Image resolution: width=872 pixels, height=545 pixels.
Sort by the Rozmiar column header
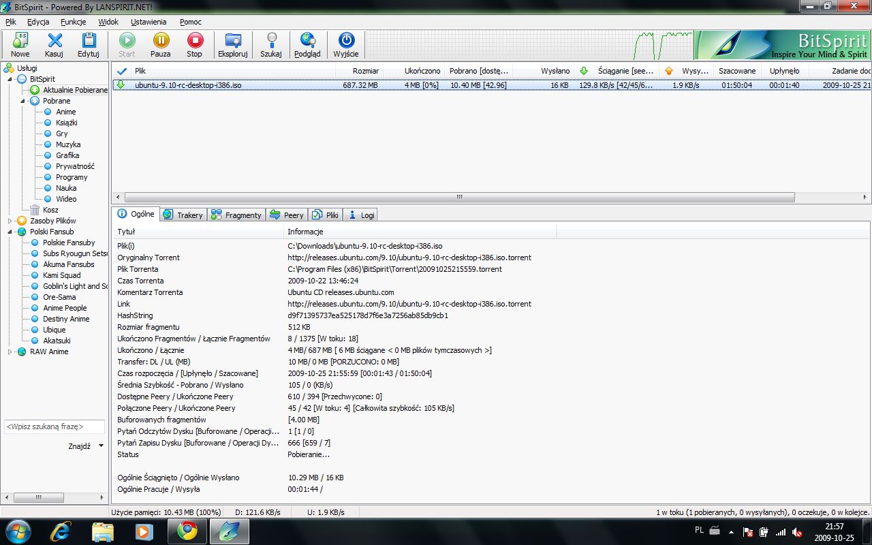point(359,70)
